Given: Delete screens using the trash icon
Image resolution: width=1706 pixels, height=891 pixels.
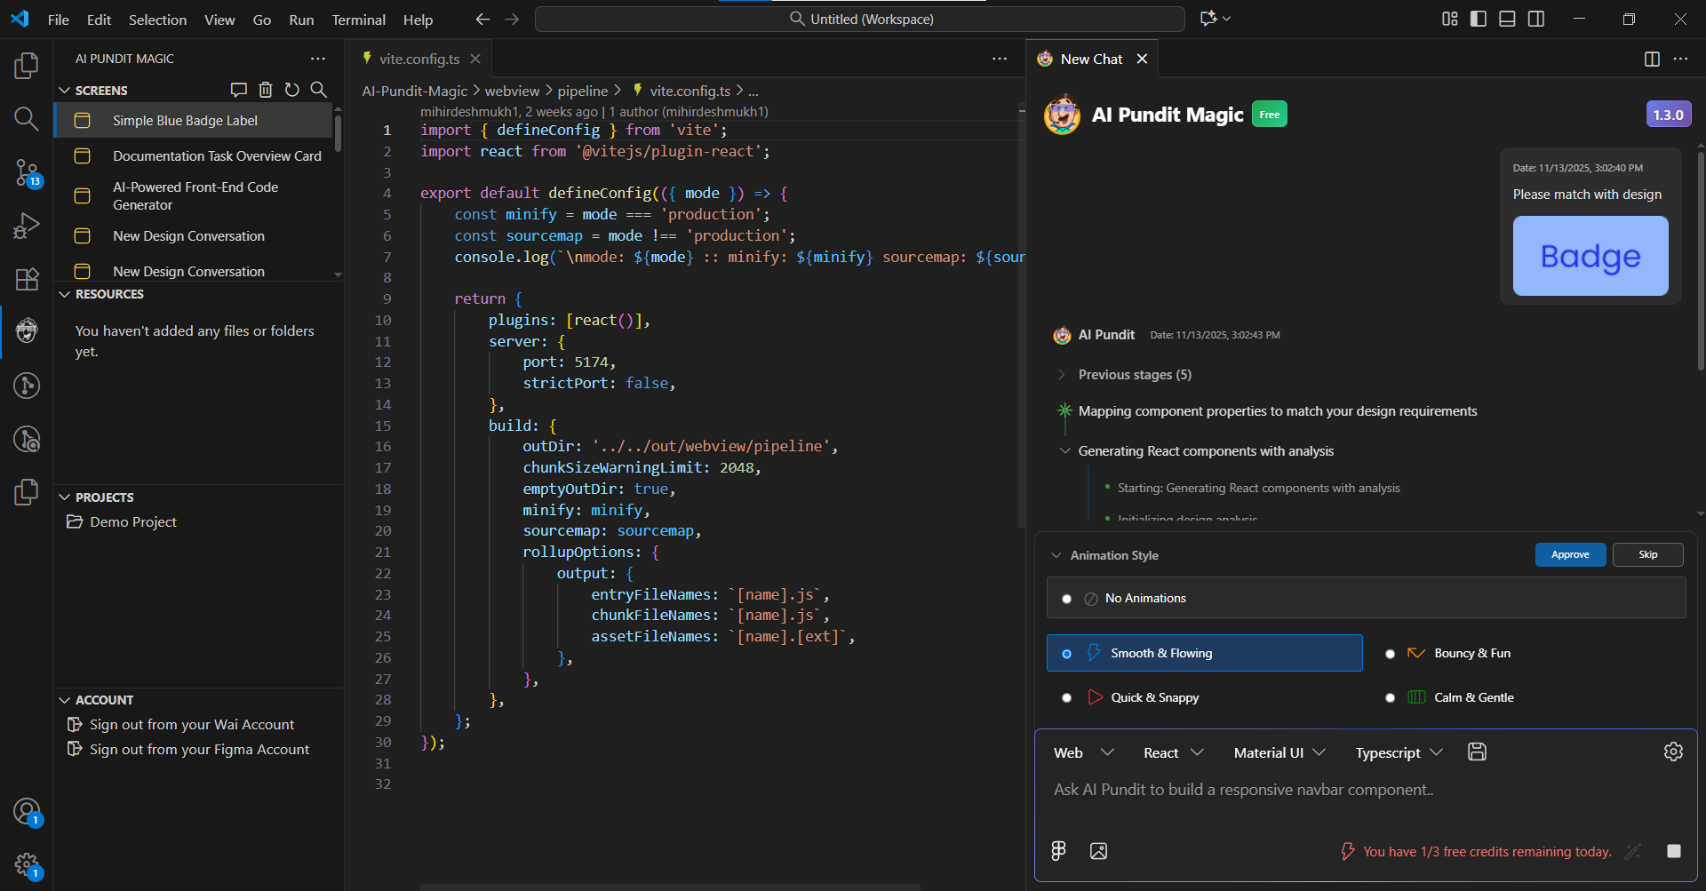Looking at the screenshot, I should pos(266,89).
